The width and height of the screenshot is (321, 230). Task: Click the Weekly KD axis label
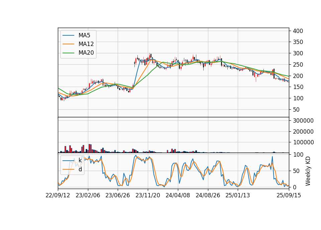(308, 171)
